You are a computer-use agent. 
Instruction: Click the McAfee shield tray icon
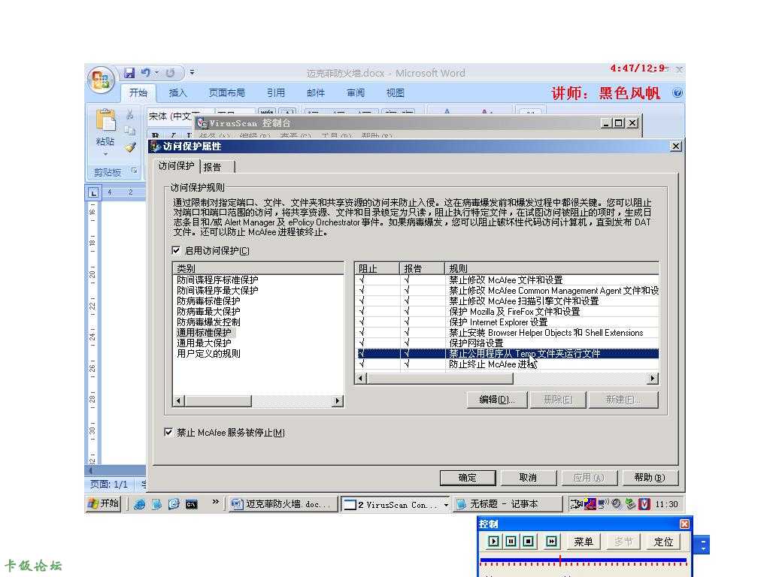[x=644, y=504]
